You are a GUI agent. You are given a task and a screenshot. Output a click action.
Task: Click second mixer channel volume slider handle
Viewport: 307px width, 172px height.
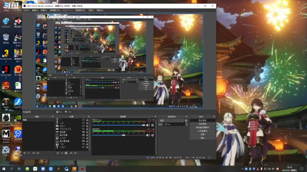124,135
